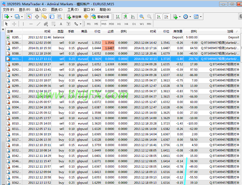Select the text A tool

click(61, 24)
